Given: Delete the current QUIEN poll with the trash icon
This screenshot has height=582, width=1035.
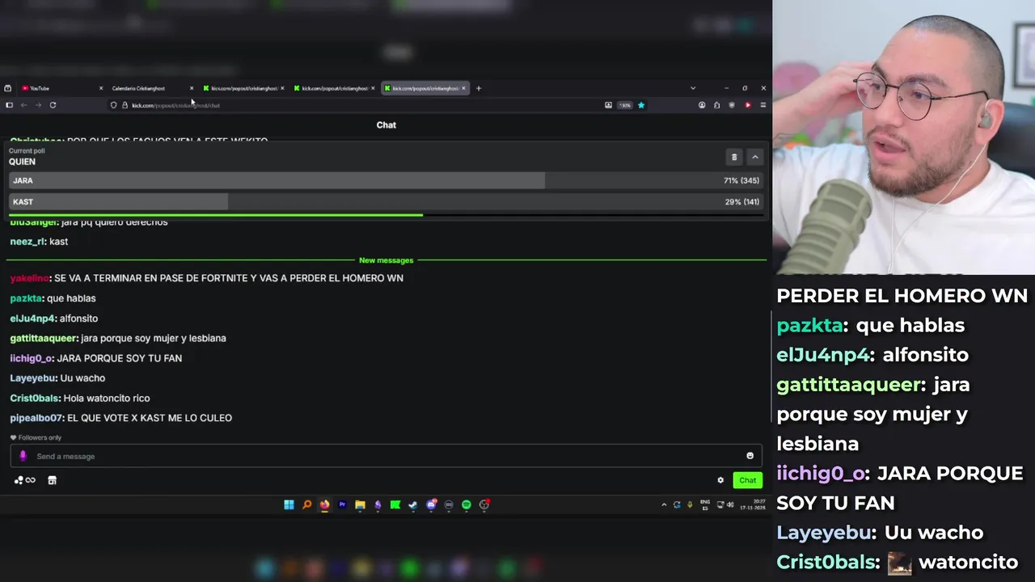Looking at the screenshot, I should 734,157.
